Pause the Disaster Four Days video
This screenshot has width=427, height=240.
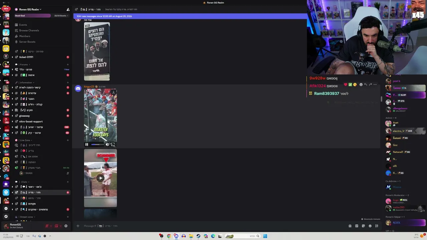coord(87,144)
